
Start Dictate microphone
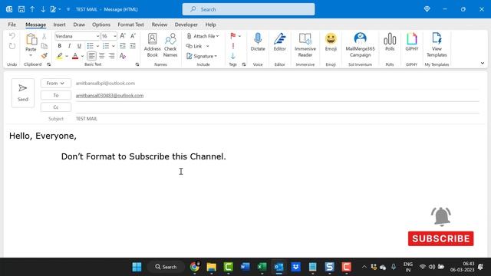(x=258, y=42)
